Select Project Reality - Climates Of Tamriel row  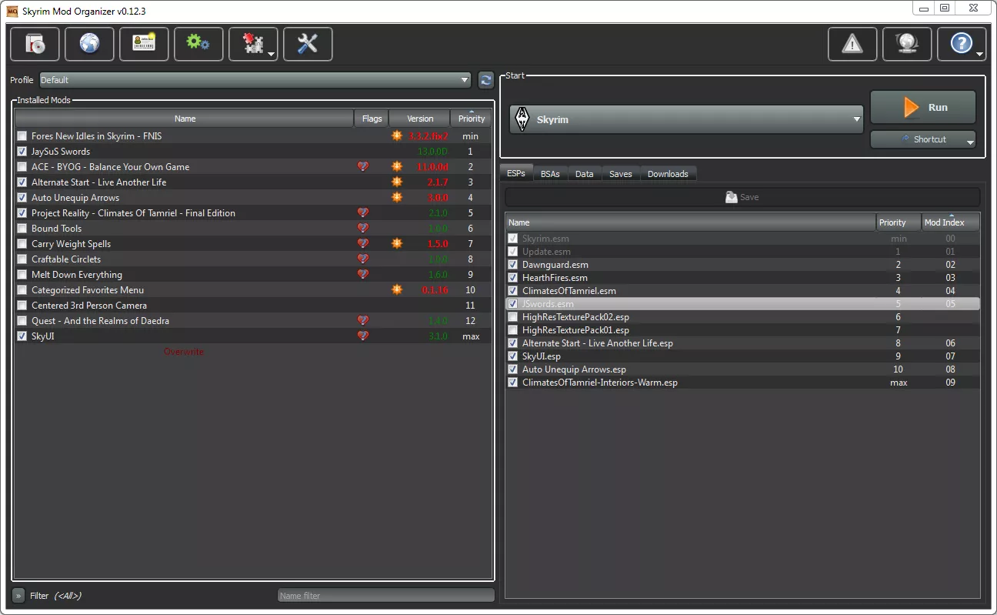tap(253, 213)
